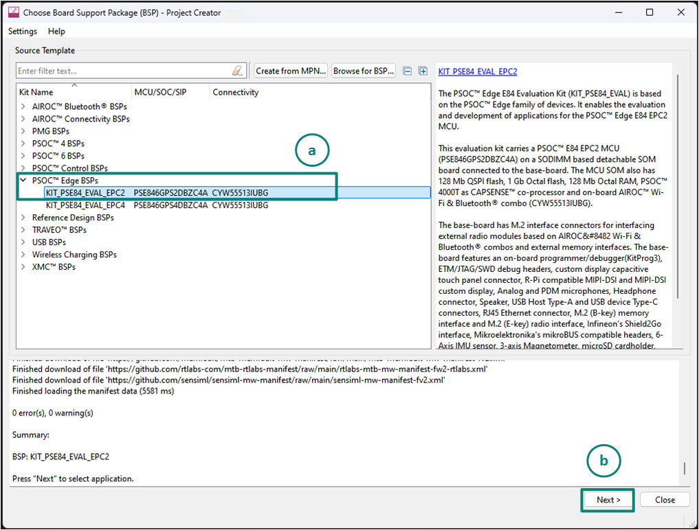This screenshot has height=530, width=699.
Task: Click the Create from MPN button
Action: click(291, 71)
